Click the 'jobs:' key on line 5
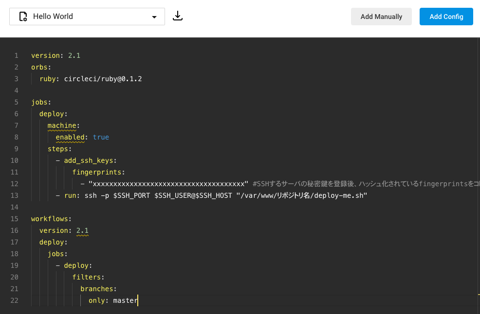Viewport: 480px width, 314px height. 41,102
